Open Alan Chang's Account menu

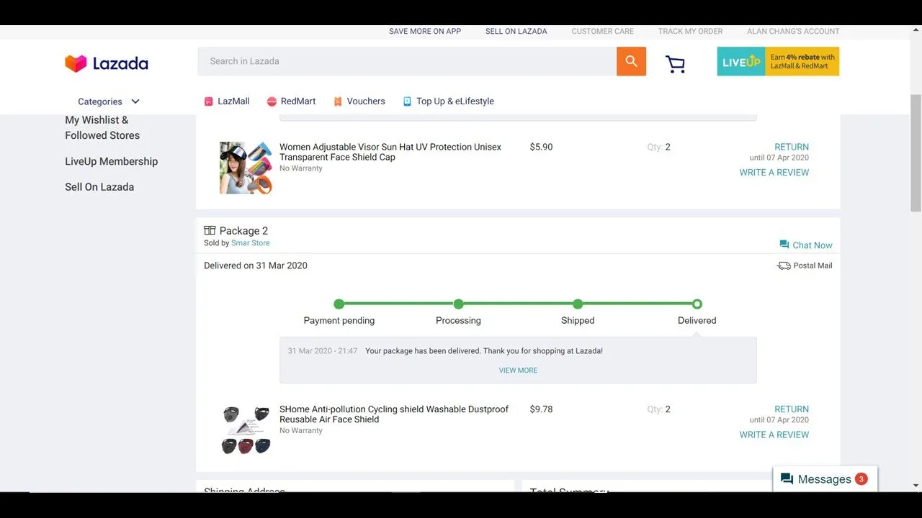(x=793, y=31)
